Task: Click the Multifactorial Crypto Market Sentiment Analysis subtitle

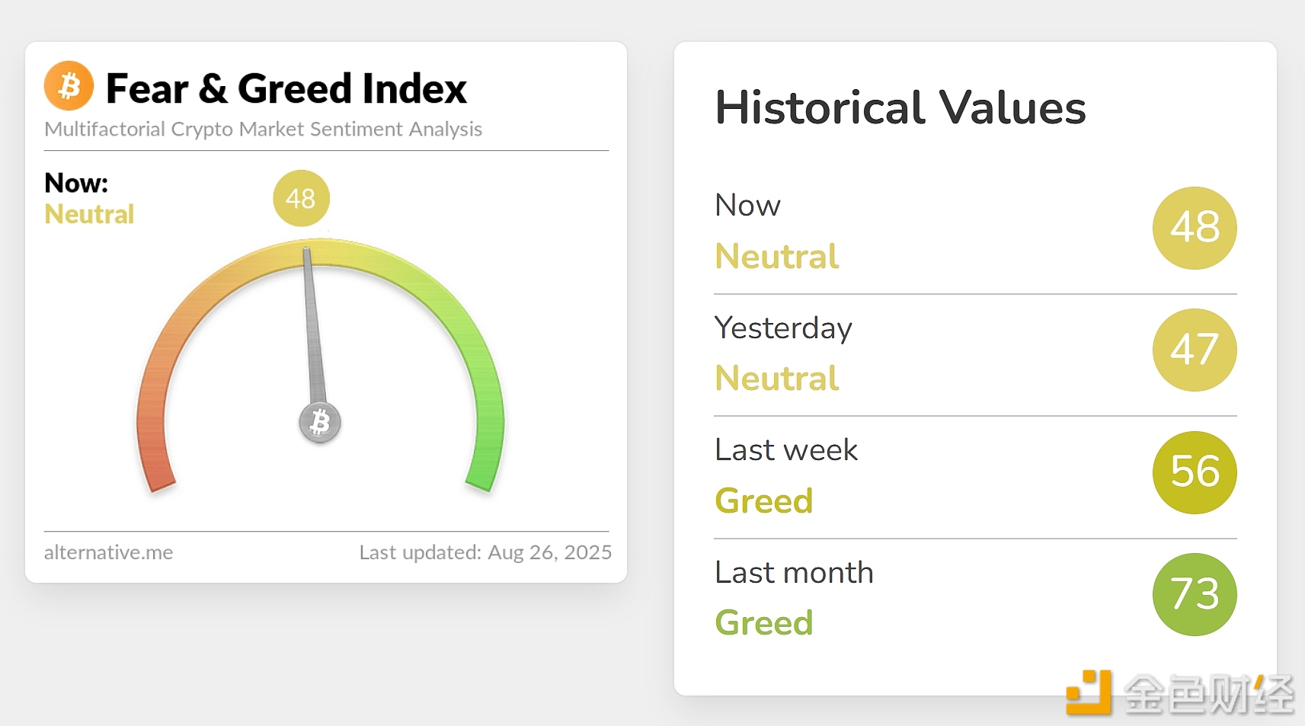Action: point(263,130)
